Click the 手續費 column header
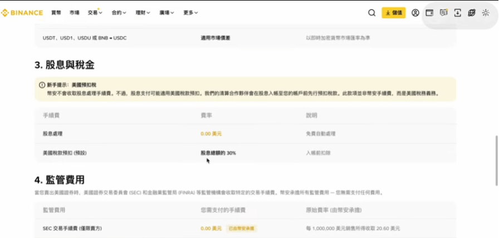This screenshot has width=499, height=238. pyautogui.click(x=51, y=115)
